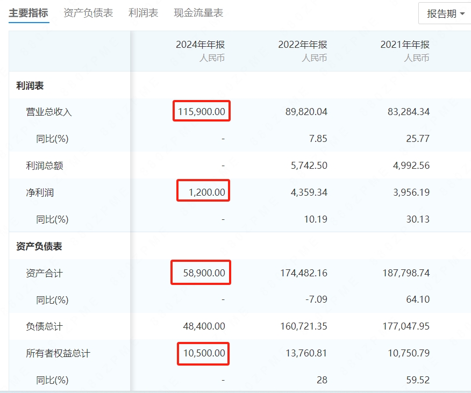The width and height of the screenshot is (471, 393).
Task: Click 同比(%) label under 资产合计
Action: (52, 300)
